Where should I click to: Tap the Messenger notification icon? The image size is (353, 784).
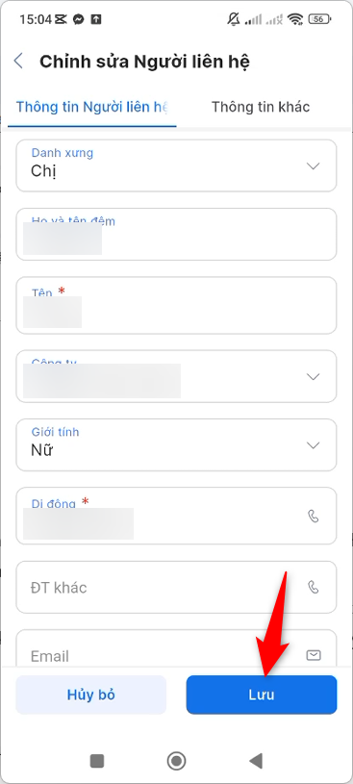[78, 19]
